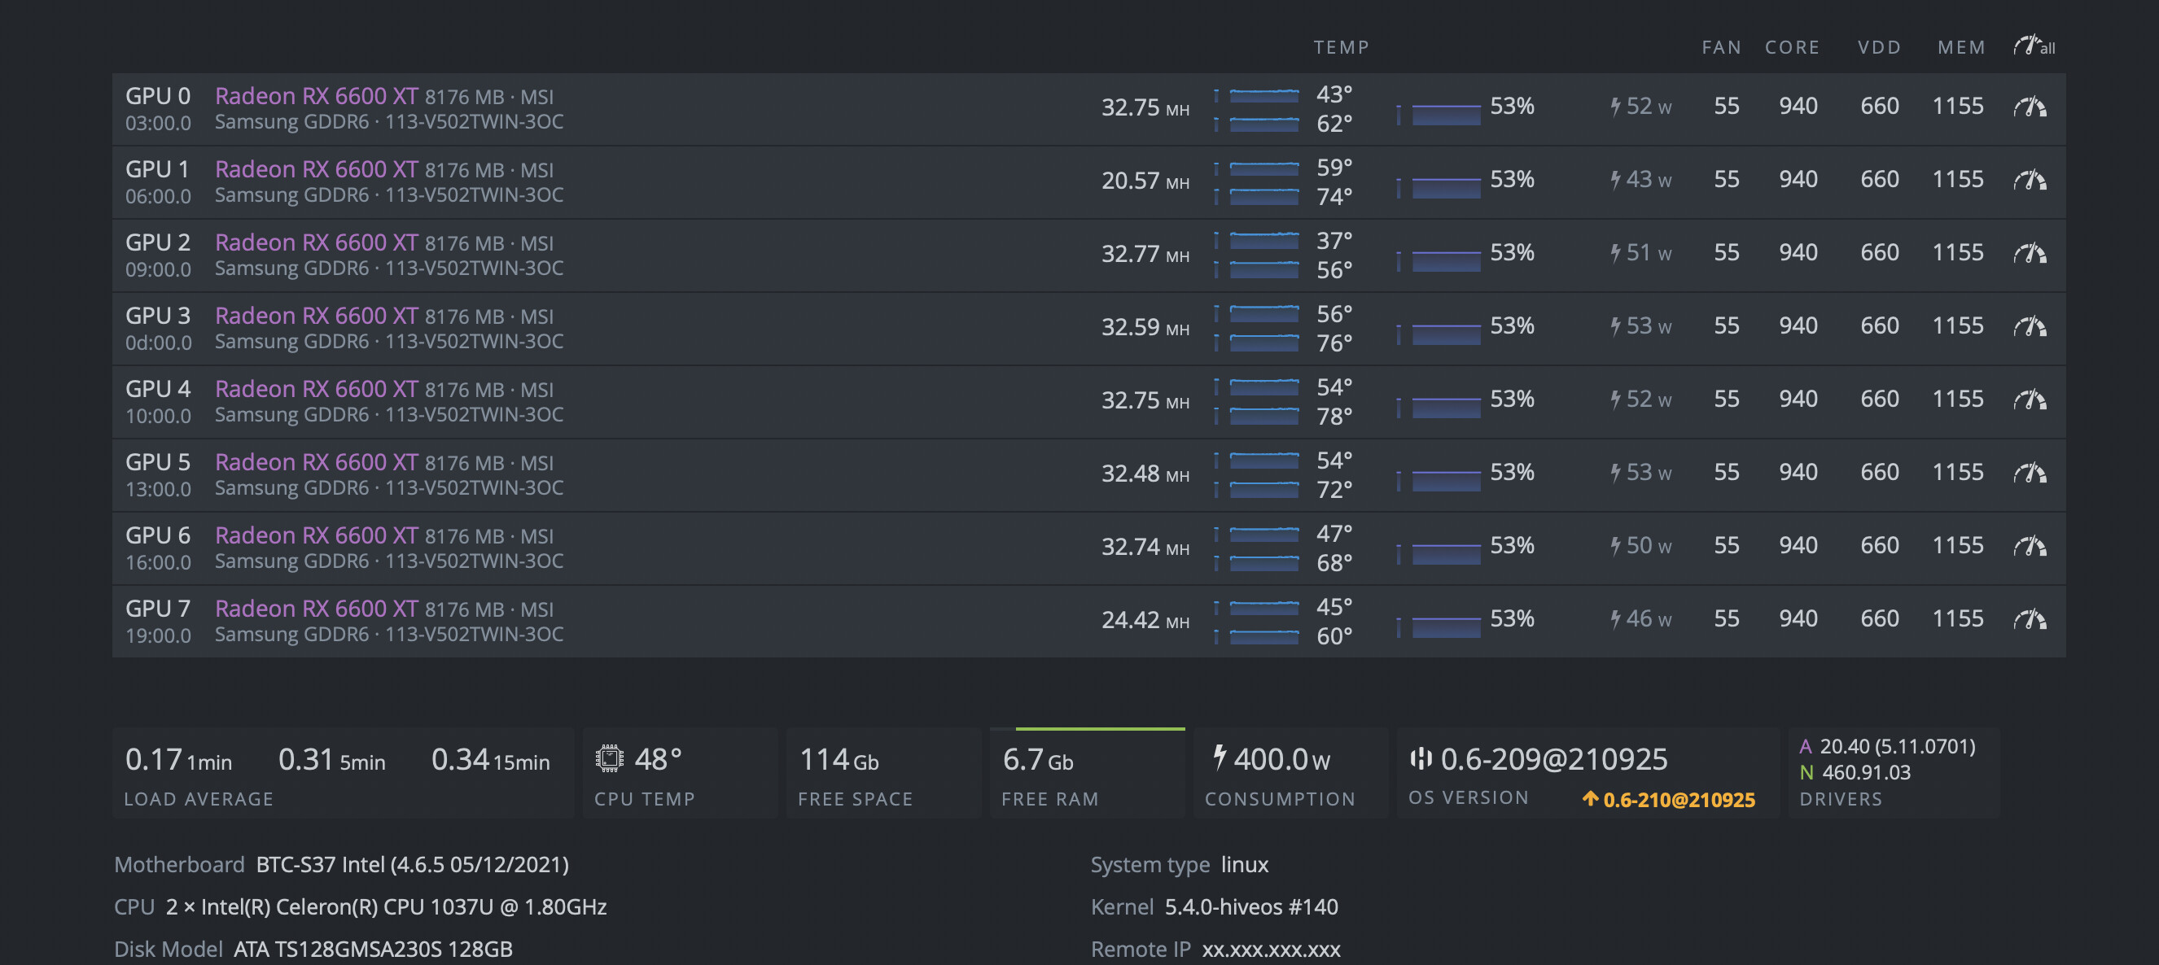
Task: Click the overclock-all speedometer icon in header
Action: click(2033, 46)
